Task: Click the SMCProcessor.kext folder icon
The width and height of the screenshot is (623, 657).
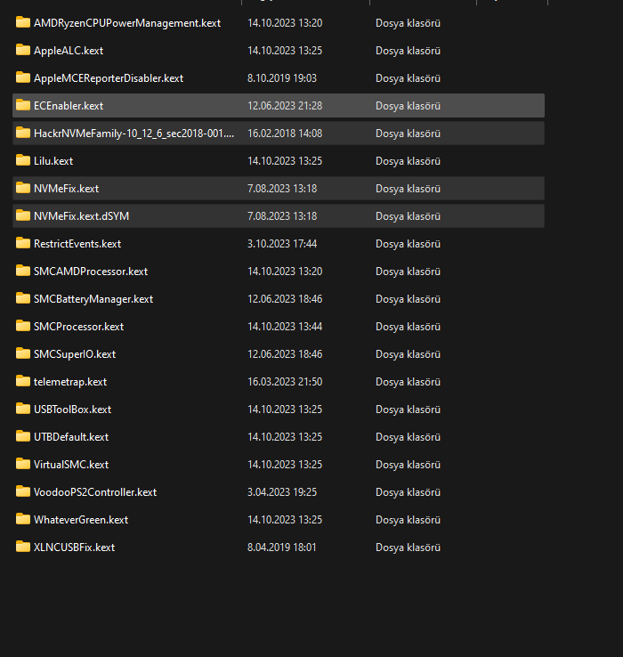Action: pos(23,326)
